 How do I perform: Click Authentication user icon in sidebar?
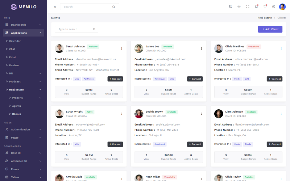point(7,129)
